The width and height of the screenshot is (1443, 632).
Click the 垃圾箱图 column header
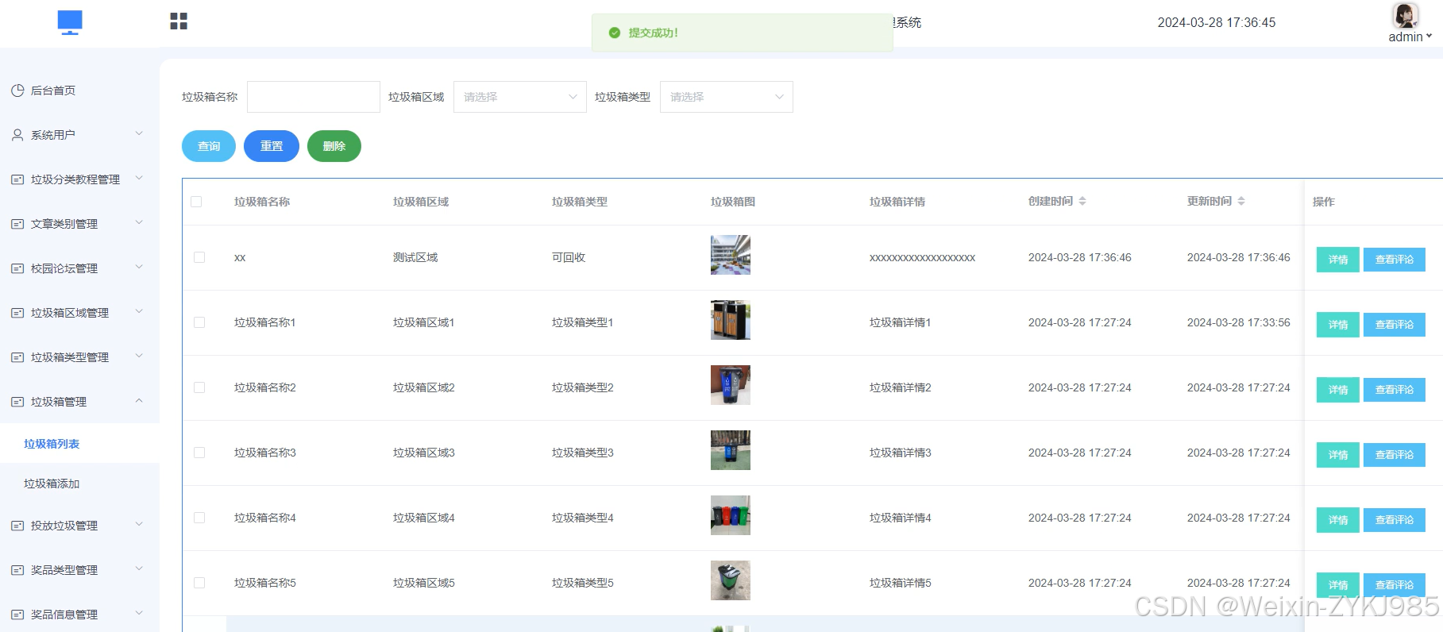click(x=733, y=202)
